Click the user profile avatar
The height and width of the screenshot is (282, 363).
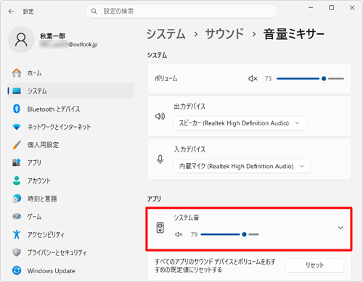point(21,40)
